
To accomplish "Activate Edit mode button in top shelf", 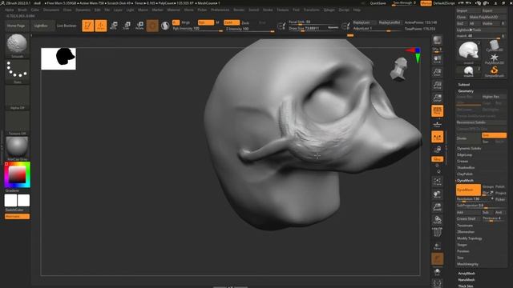I will pos(87,26).
